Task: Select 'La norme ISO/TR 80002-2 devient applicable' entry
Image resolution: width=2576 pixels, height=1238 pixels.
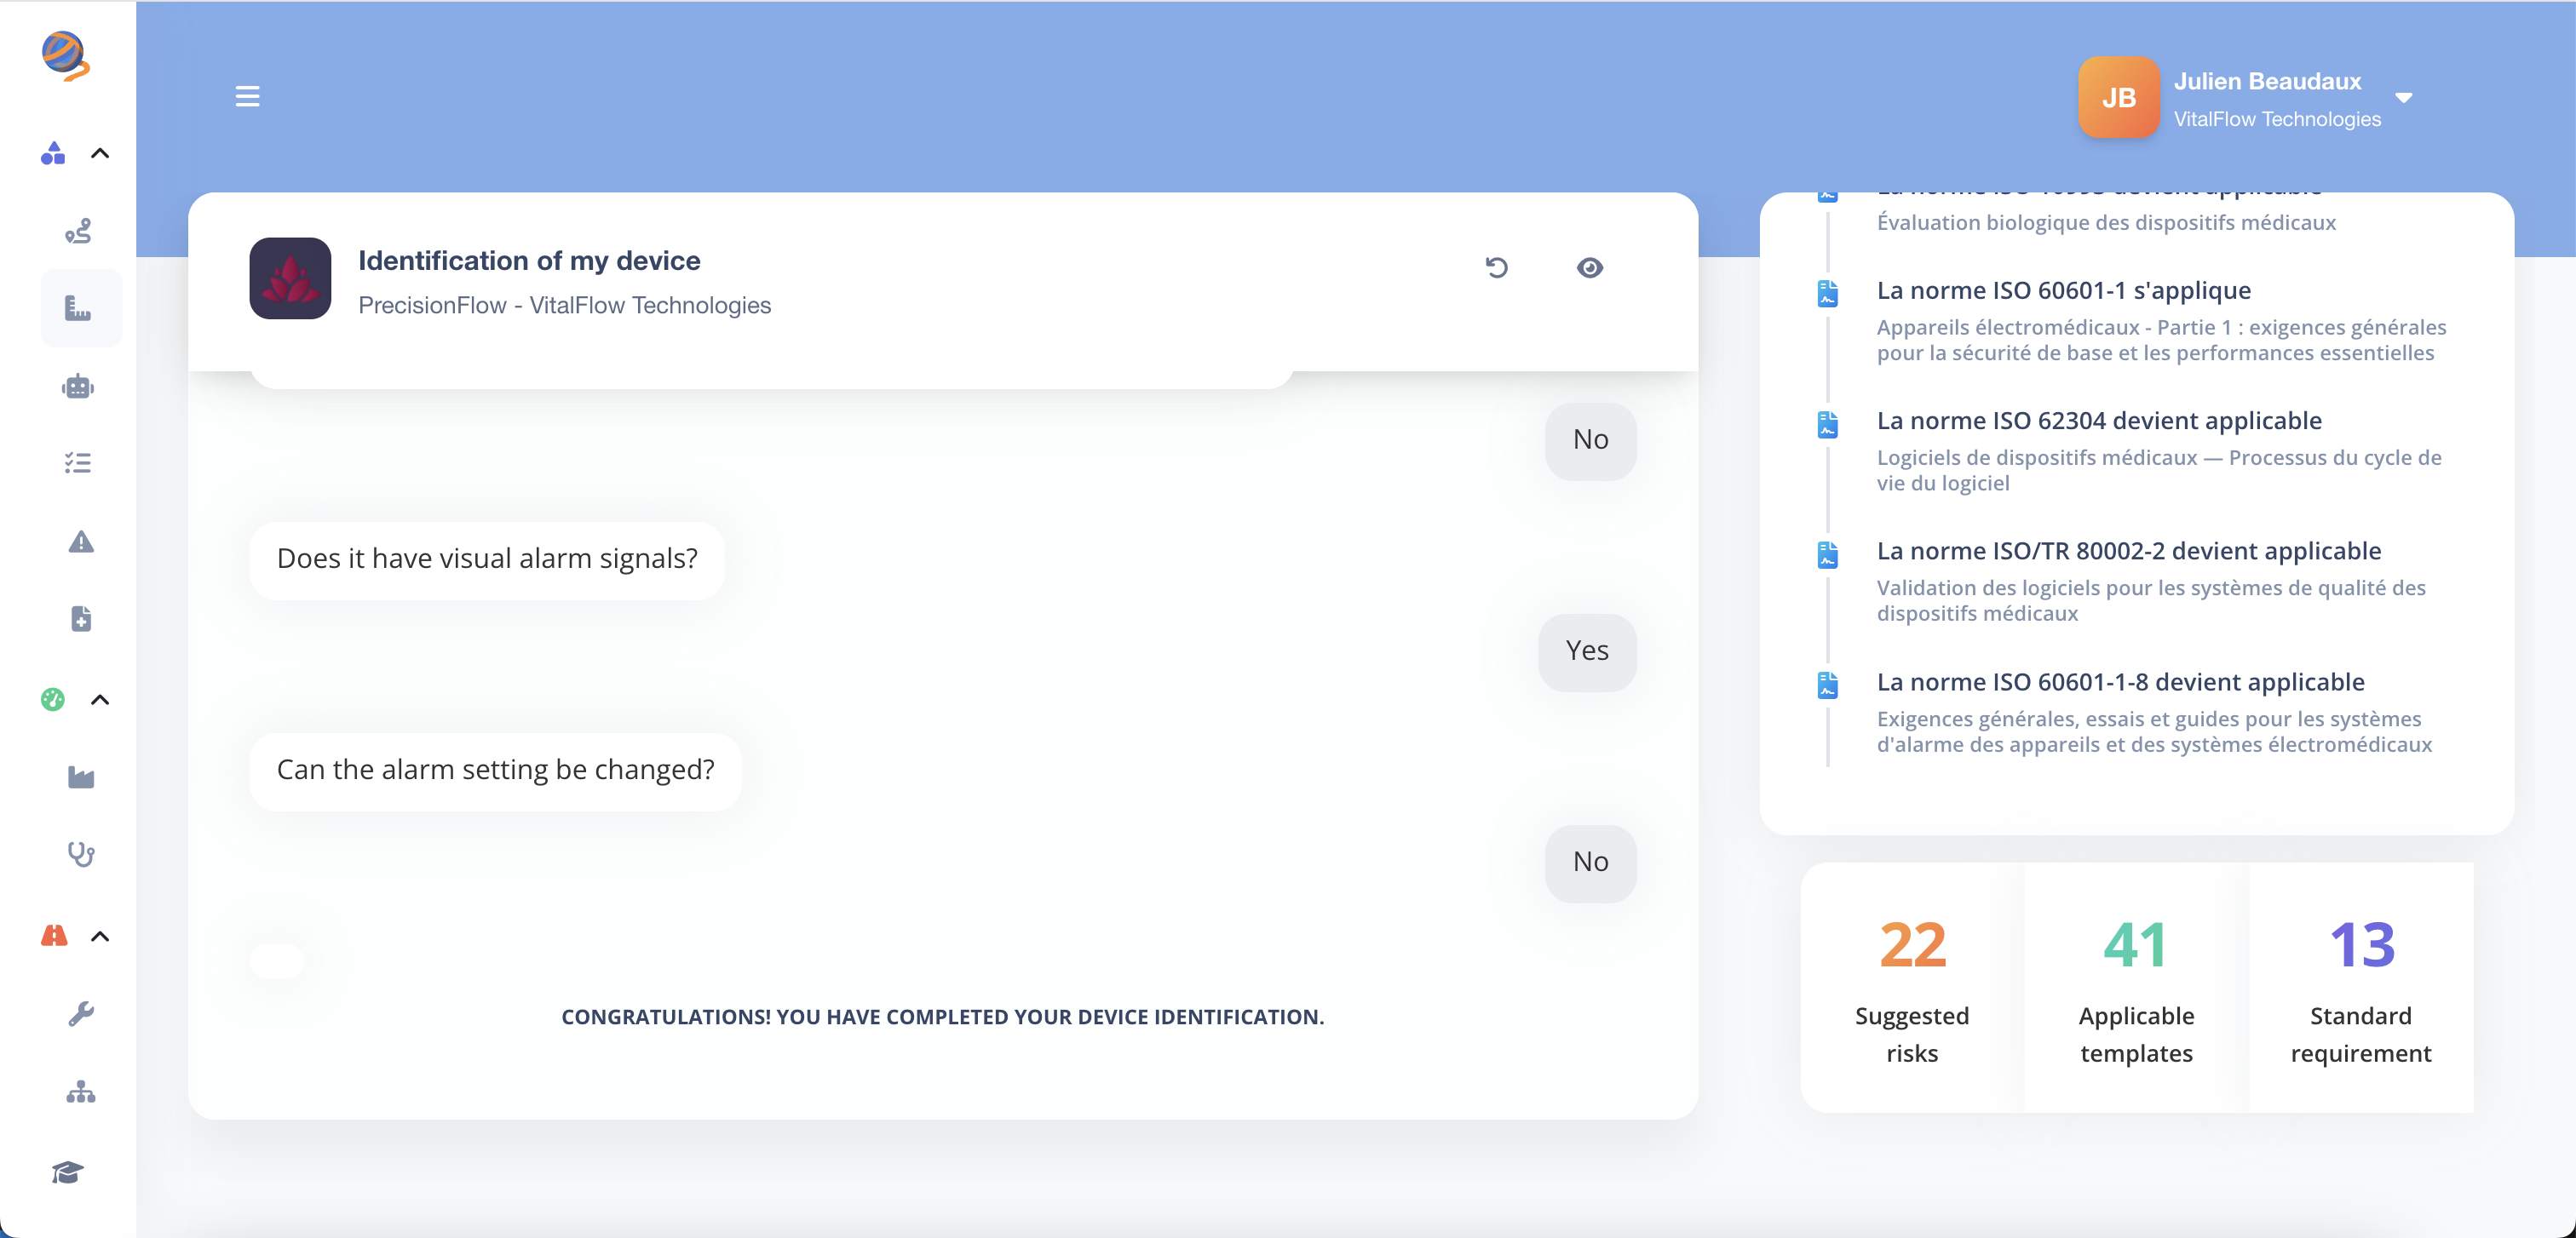Action: [2128, 552]
